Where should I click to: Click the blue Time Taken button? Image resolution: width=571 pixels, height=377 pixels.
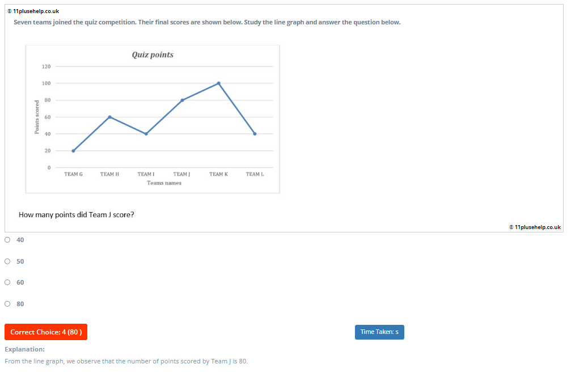pos(379,332)
